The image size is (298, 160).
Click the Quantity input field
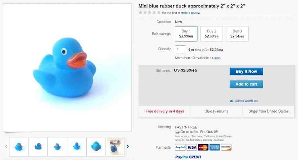pyautogui.click(x=180, y=49)
